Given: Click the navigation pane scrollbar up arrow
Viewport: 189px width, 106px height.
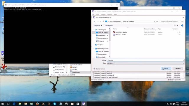Looking at the screenshot, I should [110, 29].
